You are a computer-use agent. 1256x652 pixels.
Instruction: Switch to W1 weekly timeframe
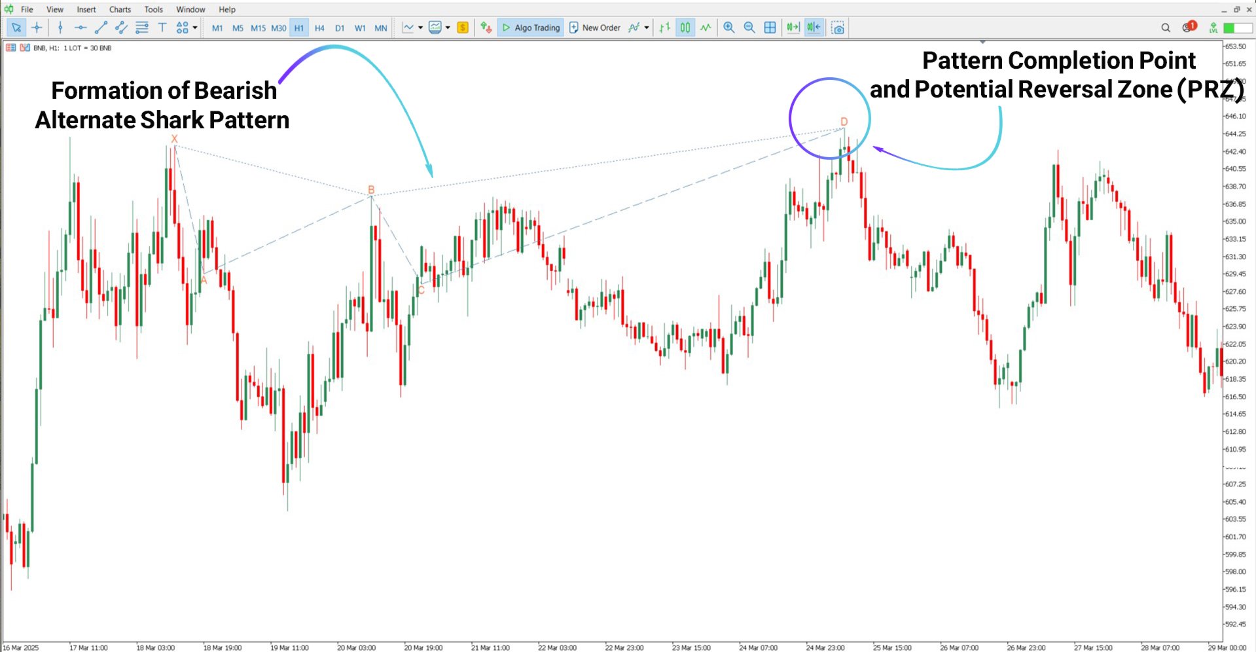(x=360, y=28)
